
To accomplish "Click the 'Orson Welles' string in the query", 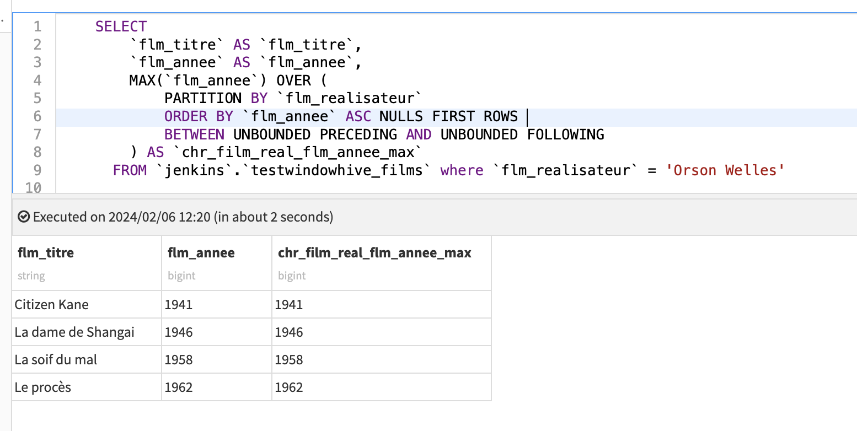I will coord(725,170).
